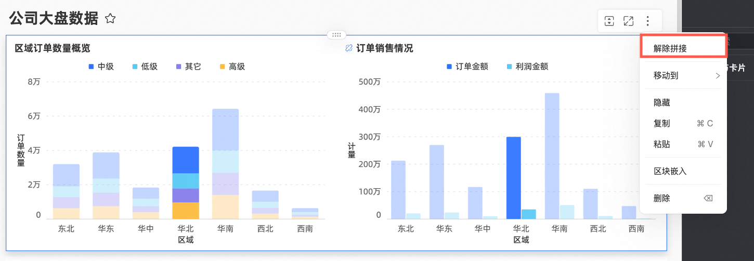Click the 区域订单数量概览 chart title
The width and height of the screenshot is (754, 261).
click(53, 48)
